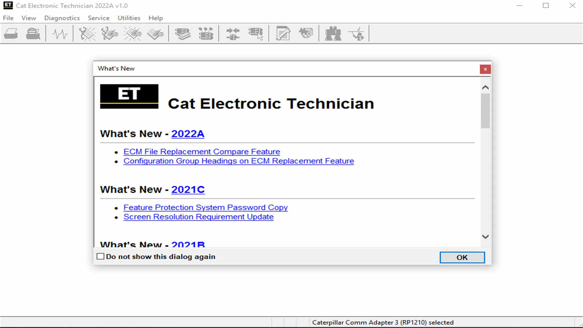Open the File menu
This screenshot has width=583, height=328.
click(8, 18)
